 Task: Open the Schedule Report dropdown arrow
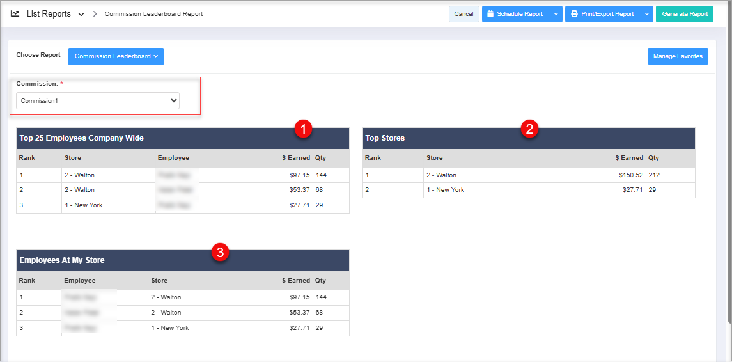click(x=556, y=14)
